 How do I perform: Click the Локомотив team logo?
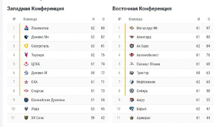(26, 28)
